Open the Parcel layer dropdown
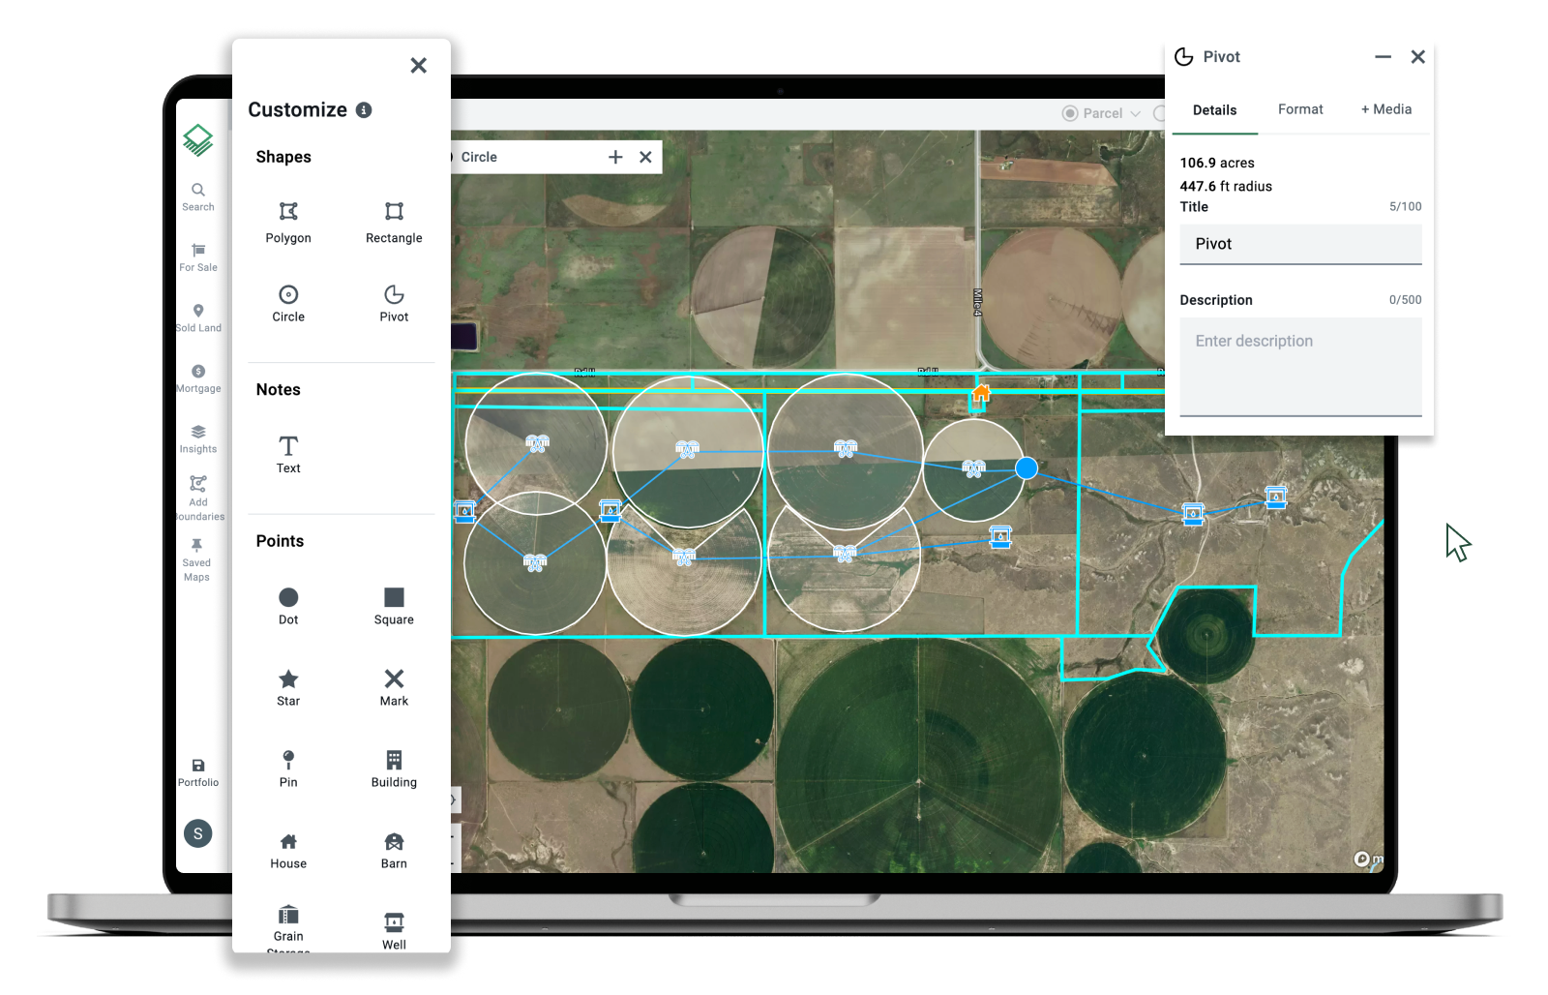The width and height of the screenshot is (1548, 995). pyautogui.click(x=1134, y=113)
